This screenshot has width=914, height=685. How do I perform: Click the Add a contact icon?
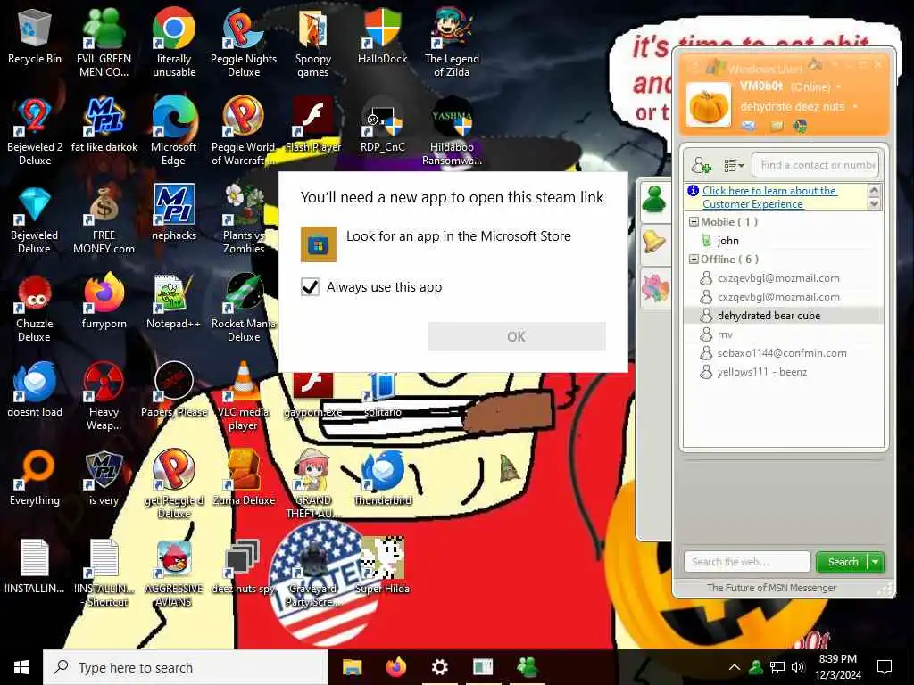(702, 165)
